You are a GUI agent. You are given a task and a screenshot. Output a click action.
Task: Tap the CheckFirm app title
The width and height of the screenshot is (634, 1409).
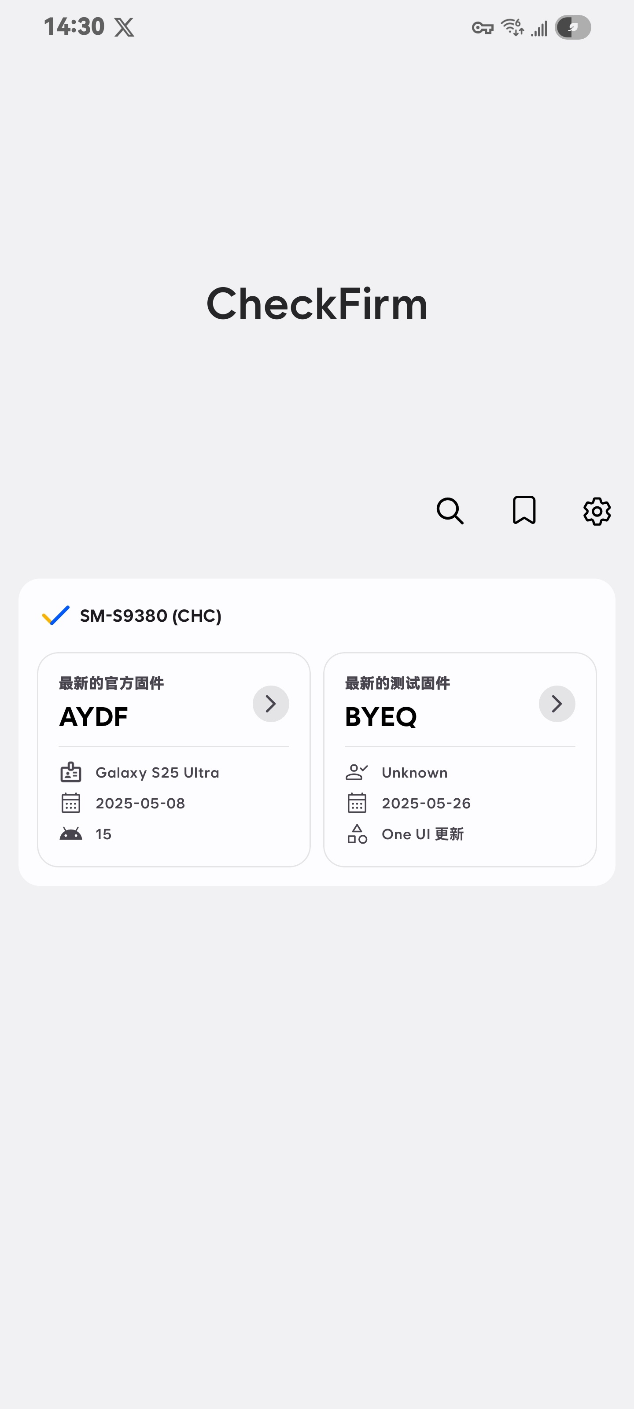tap(317, 304)
